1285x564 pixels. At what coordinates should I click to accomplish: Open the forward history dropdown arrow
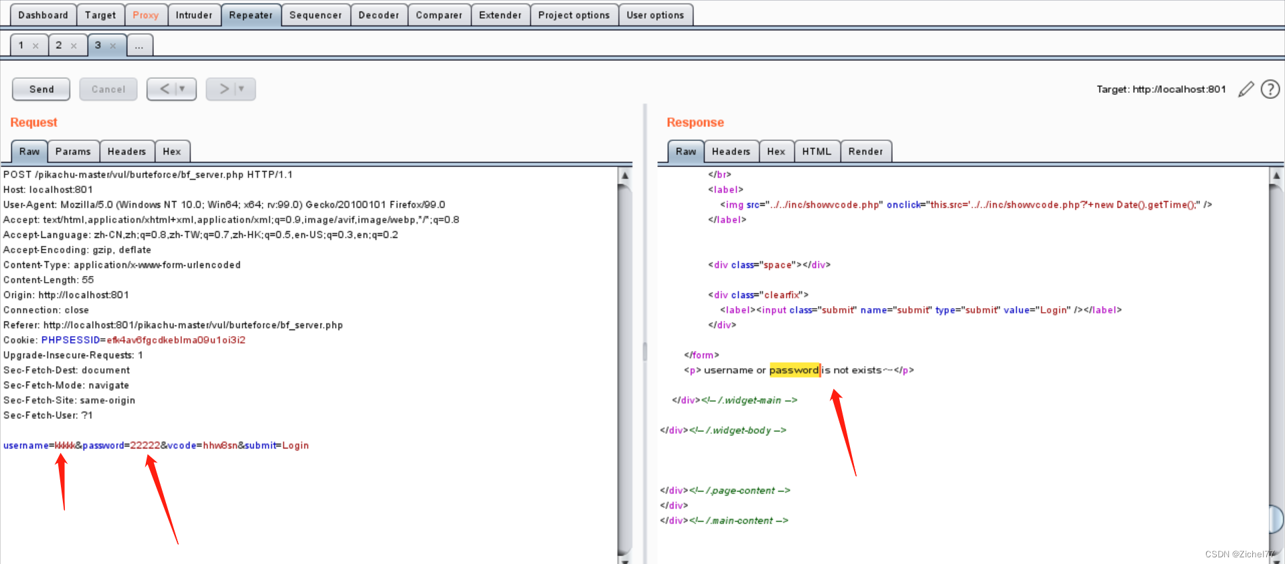(x=241, y=89)
